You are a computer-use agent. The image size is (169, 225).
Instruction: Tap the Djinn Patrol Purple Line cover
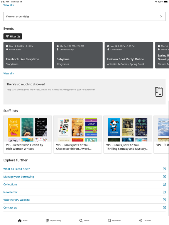click(x=141, y=127)
